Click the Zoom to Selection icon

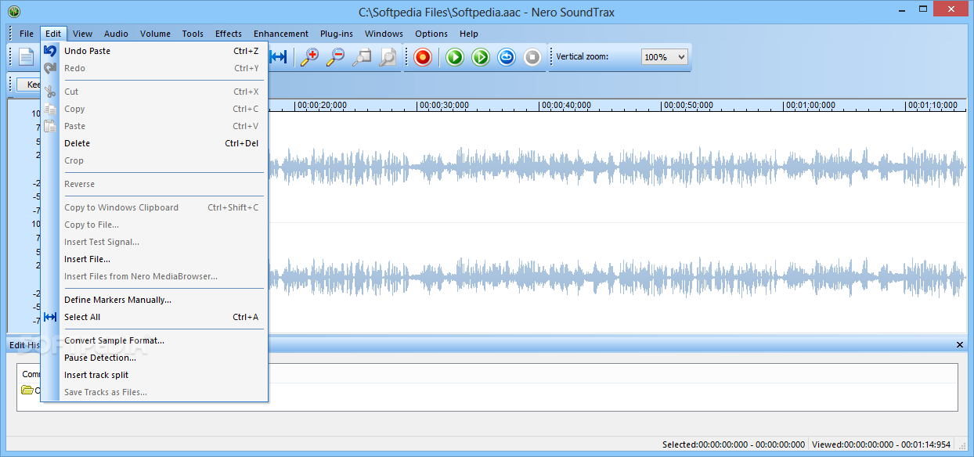362,57
